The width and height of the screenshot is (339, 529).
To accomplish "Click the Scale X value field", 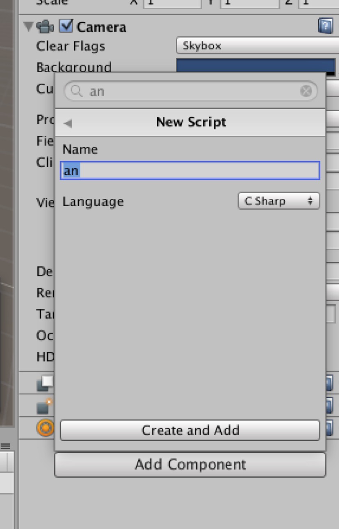I will click(172, 3).
